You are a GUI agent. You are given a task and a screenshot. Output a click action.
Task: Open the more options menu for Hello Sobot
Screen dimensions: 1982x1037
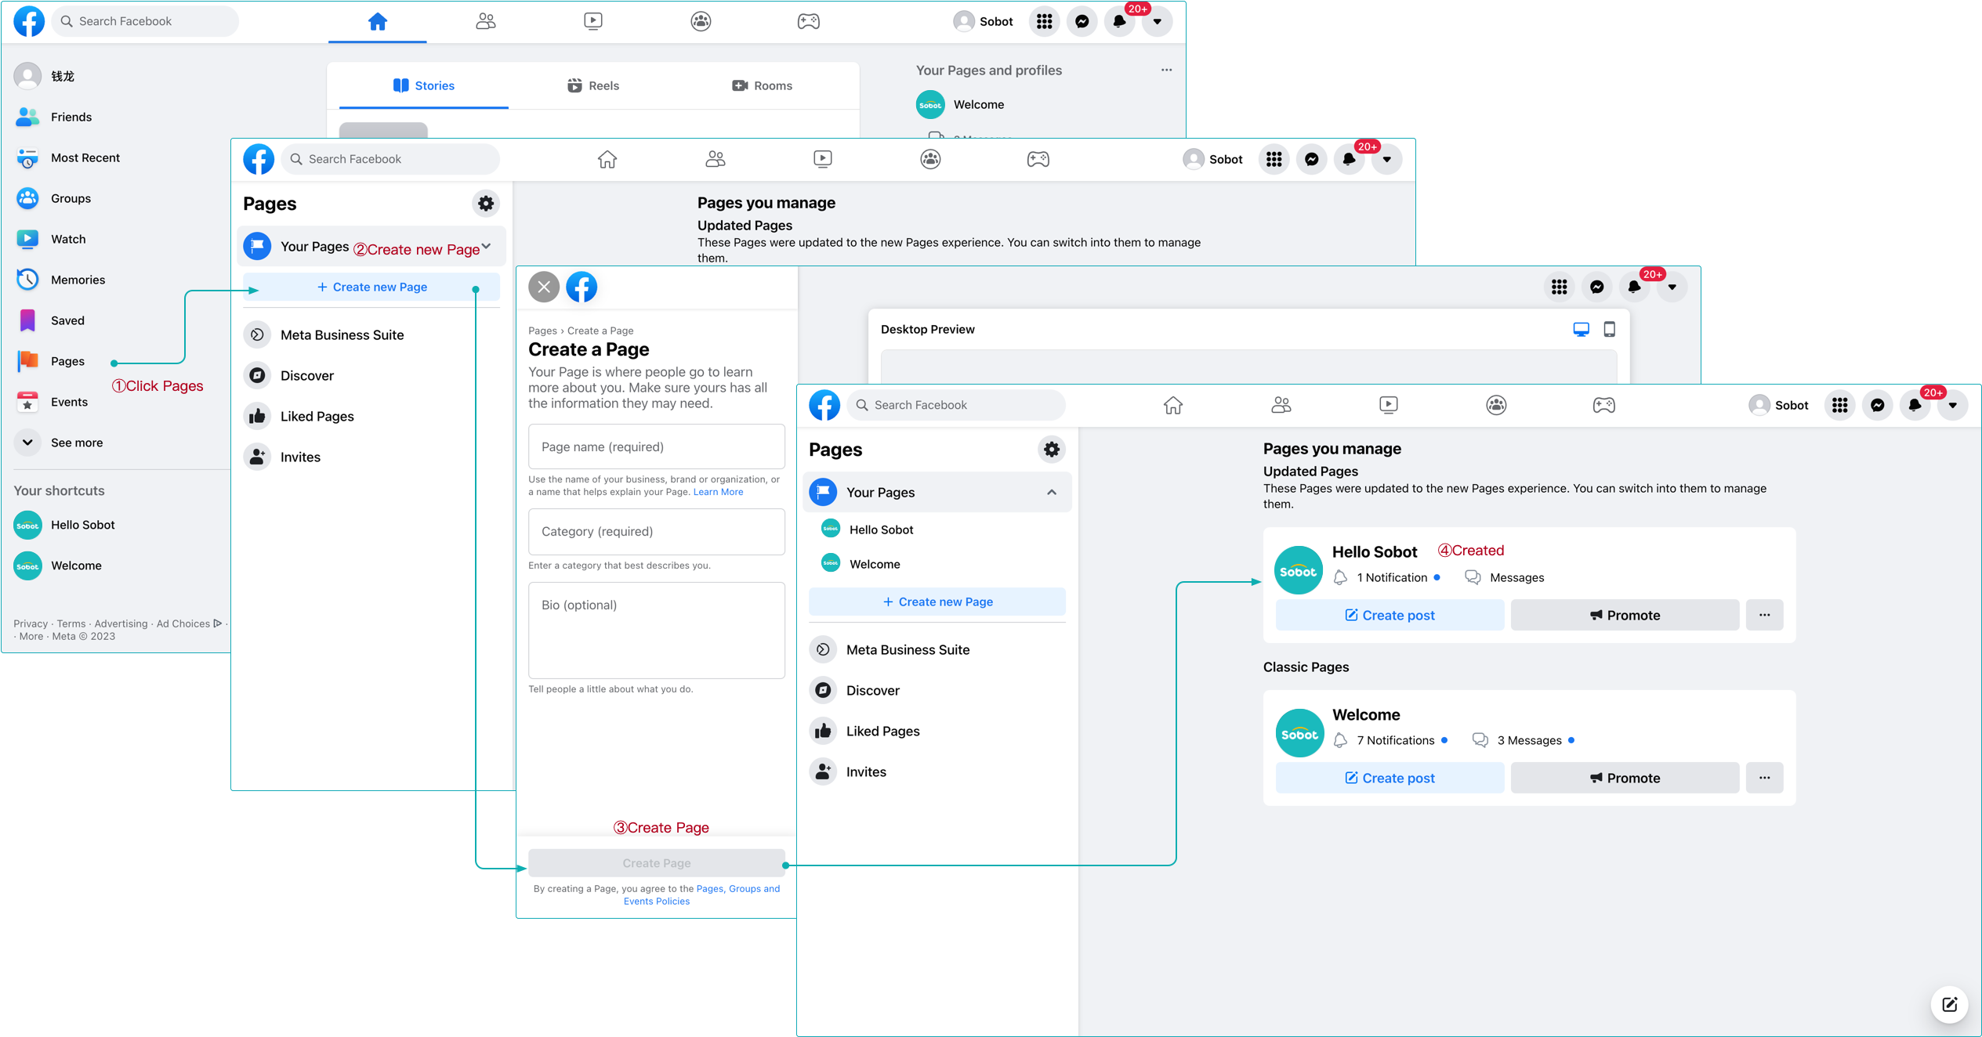(1764, 615)
